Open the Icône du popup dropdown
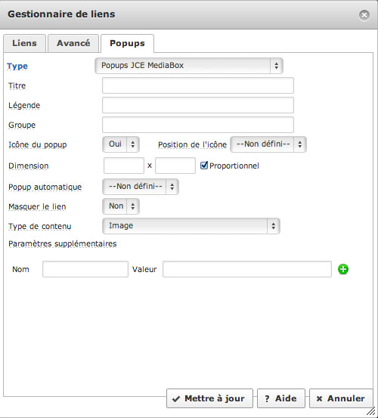 [121, 144]
